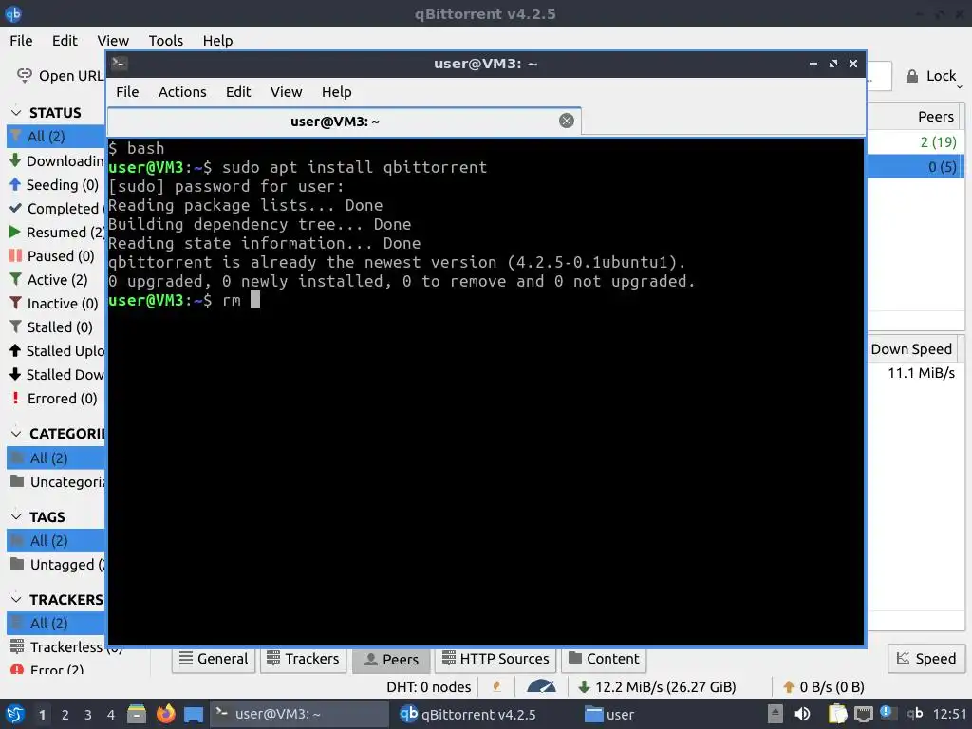
Task: Open the terminal View menu
Action: [286, 92]
